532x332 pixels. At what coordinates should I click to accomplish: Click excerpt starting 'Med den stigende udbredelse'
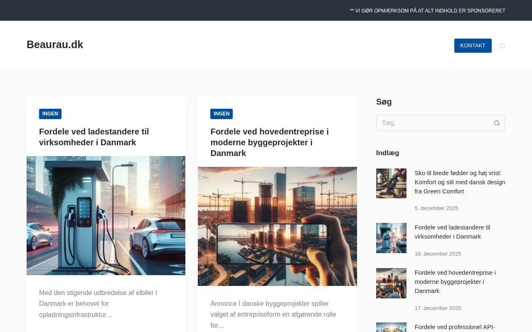point(98,304)
